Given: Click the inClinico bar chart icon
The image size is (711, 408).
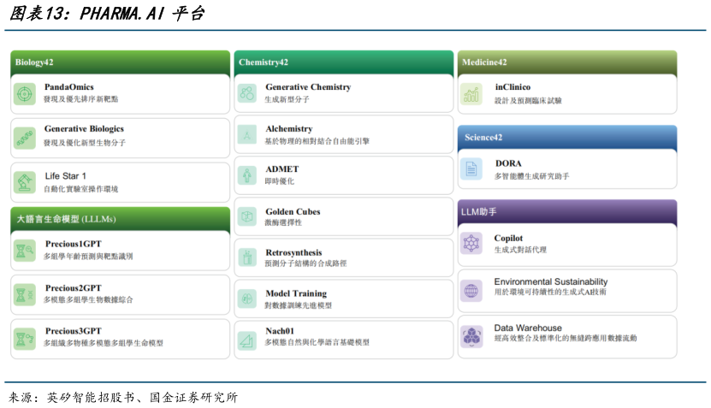Looking at the screenshot, I should pos(471,94).
